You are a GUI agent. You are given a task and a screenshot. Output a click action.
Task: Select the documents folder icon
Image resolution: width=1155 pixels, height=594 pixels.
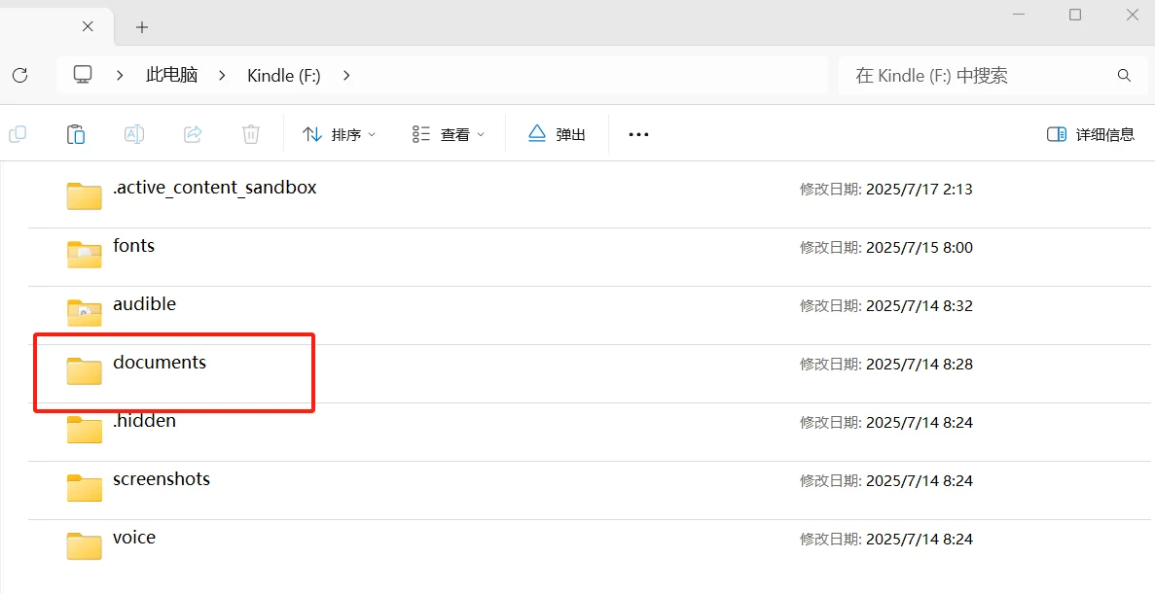point(84,370)
